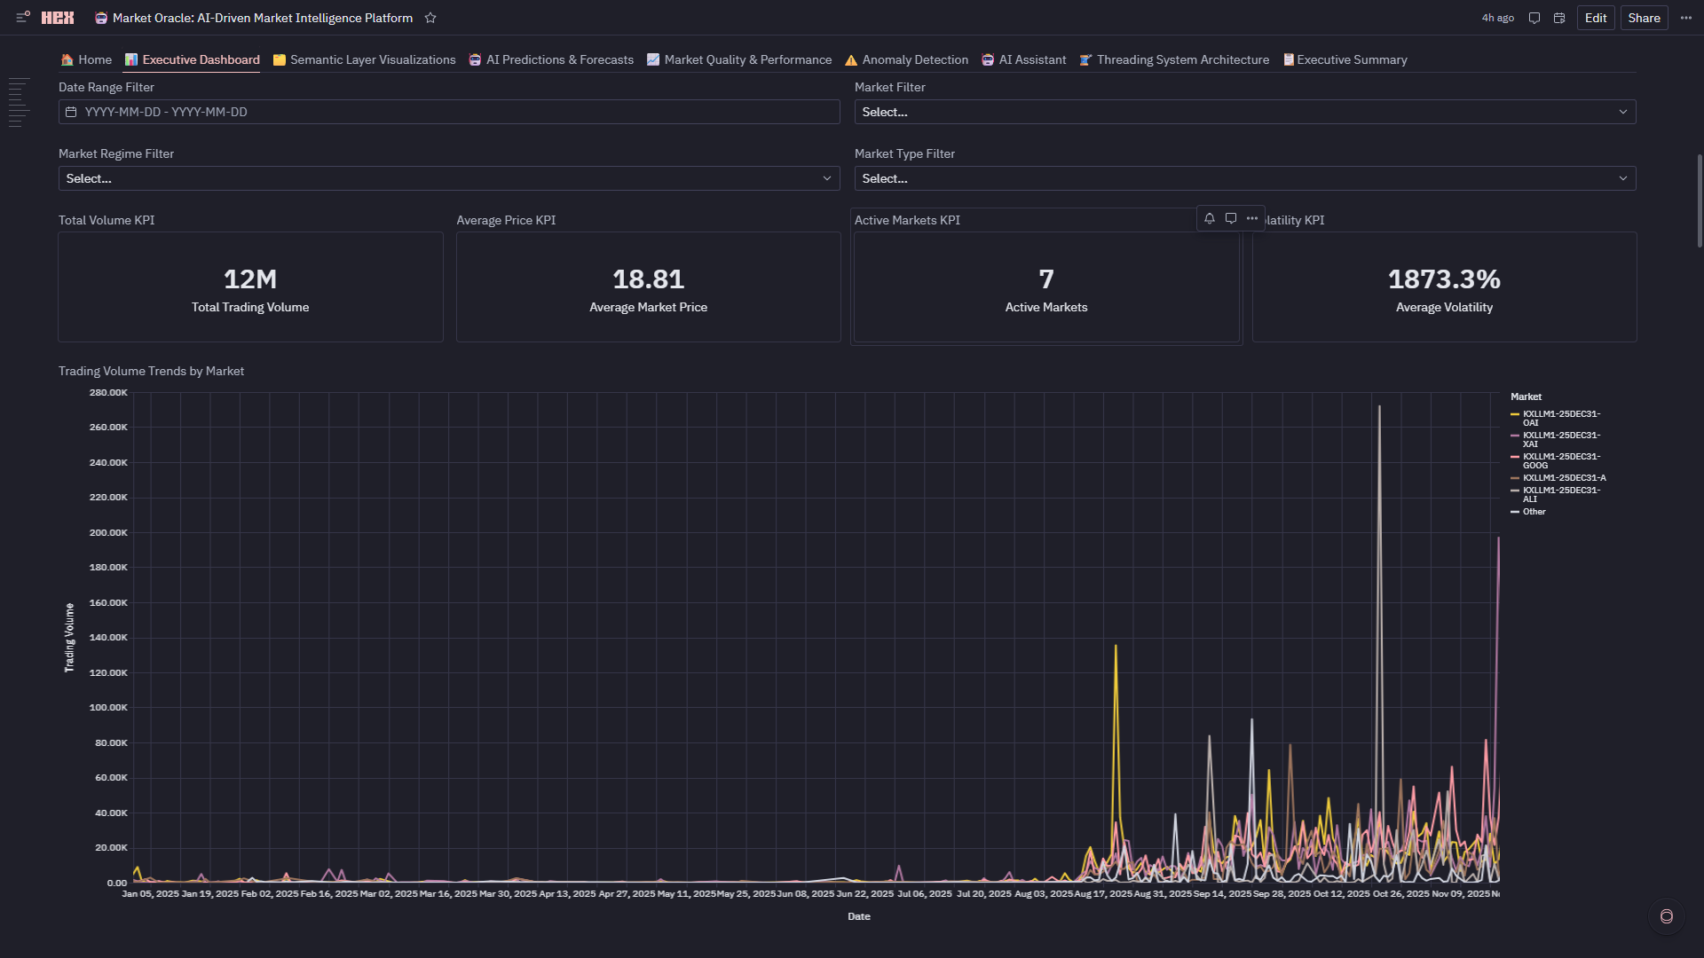Click the Edit button
Screen dimensions: 1704x958
coord(1595,18)
